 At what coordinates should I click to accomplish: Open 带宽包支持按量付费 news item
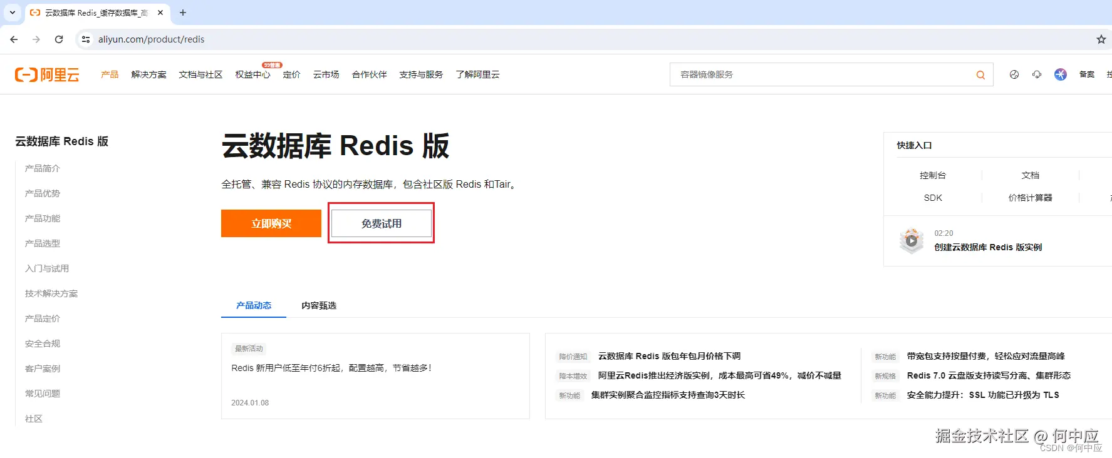tap(985, 356)
